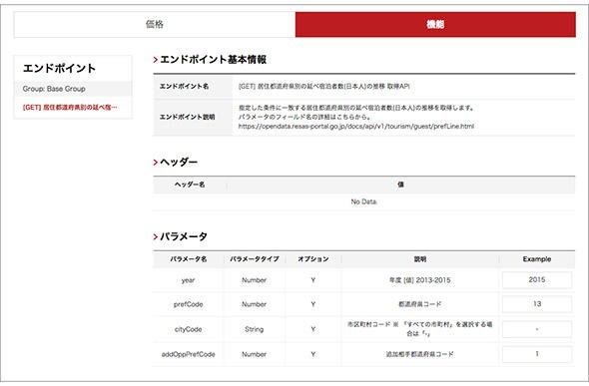This screenshot has width=589, height=386.
Task: Click the エンドポイント説明 label cell
Action: click(193, 117)
